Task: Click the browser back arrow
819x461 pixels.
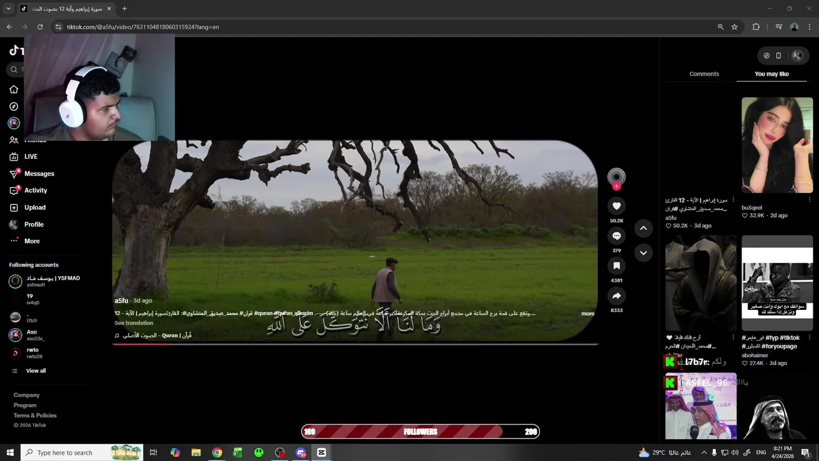Action: pos(9,27)
